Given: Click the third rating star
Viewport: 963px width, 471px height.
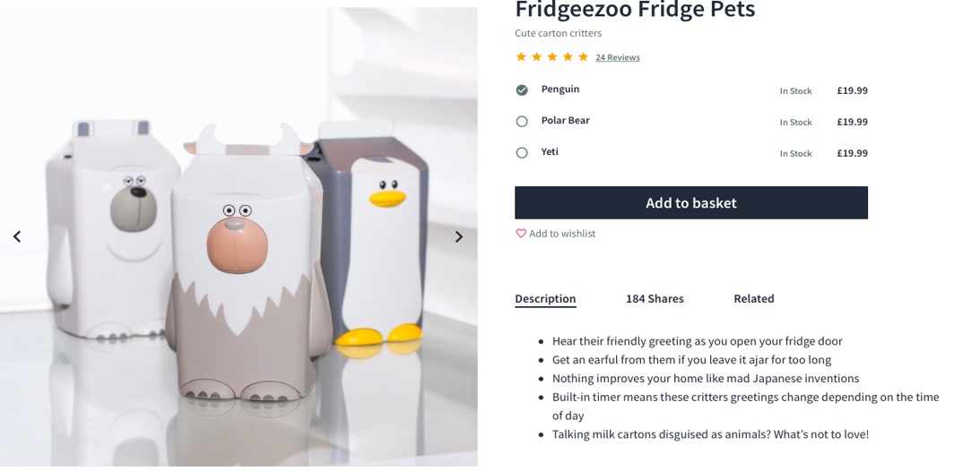Looking at the screenshot, I should [x=552, y=57].
